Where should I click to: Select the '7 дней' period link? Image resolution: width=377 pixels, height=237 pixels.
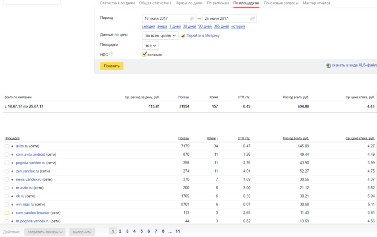[x=175, y=26]
